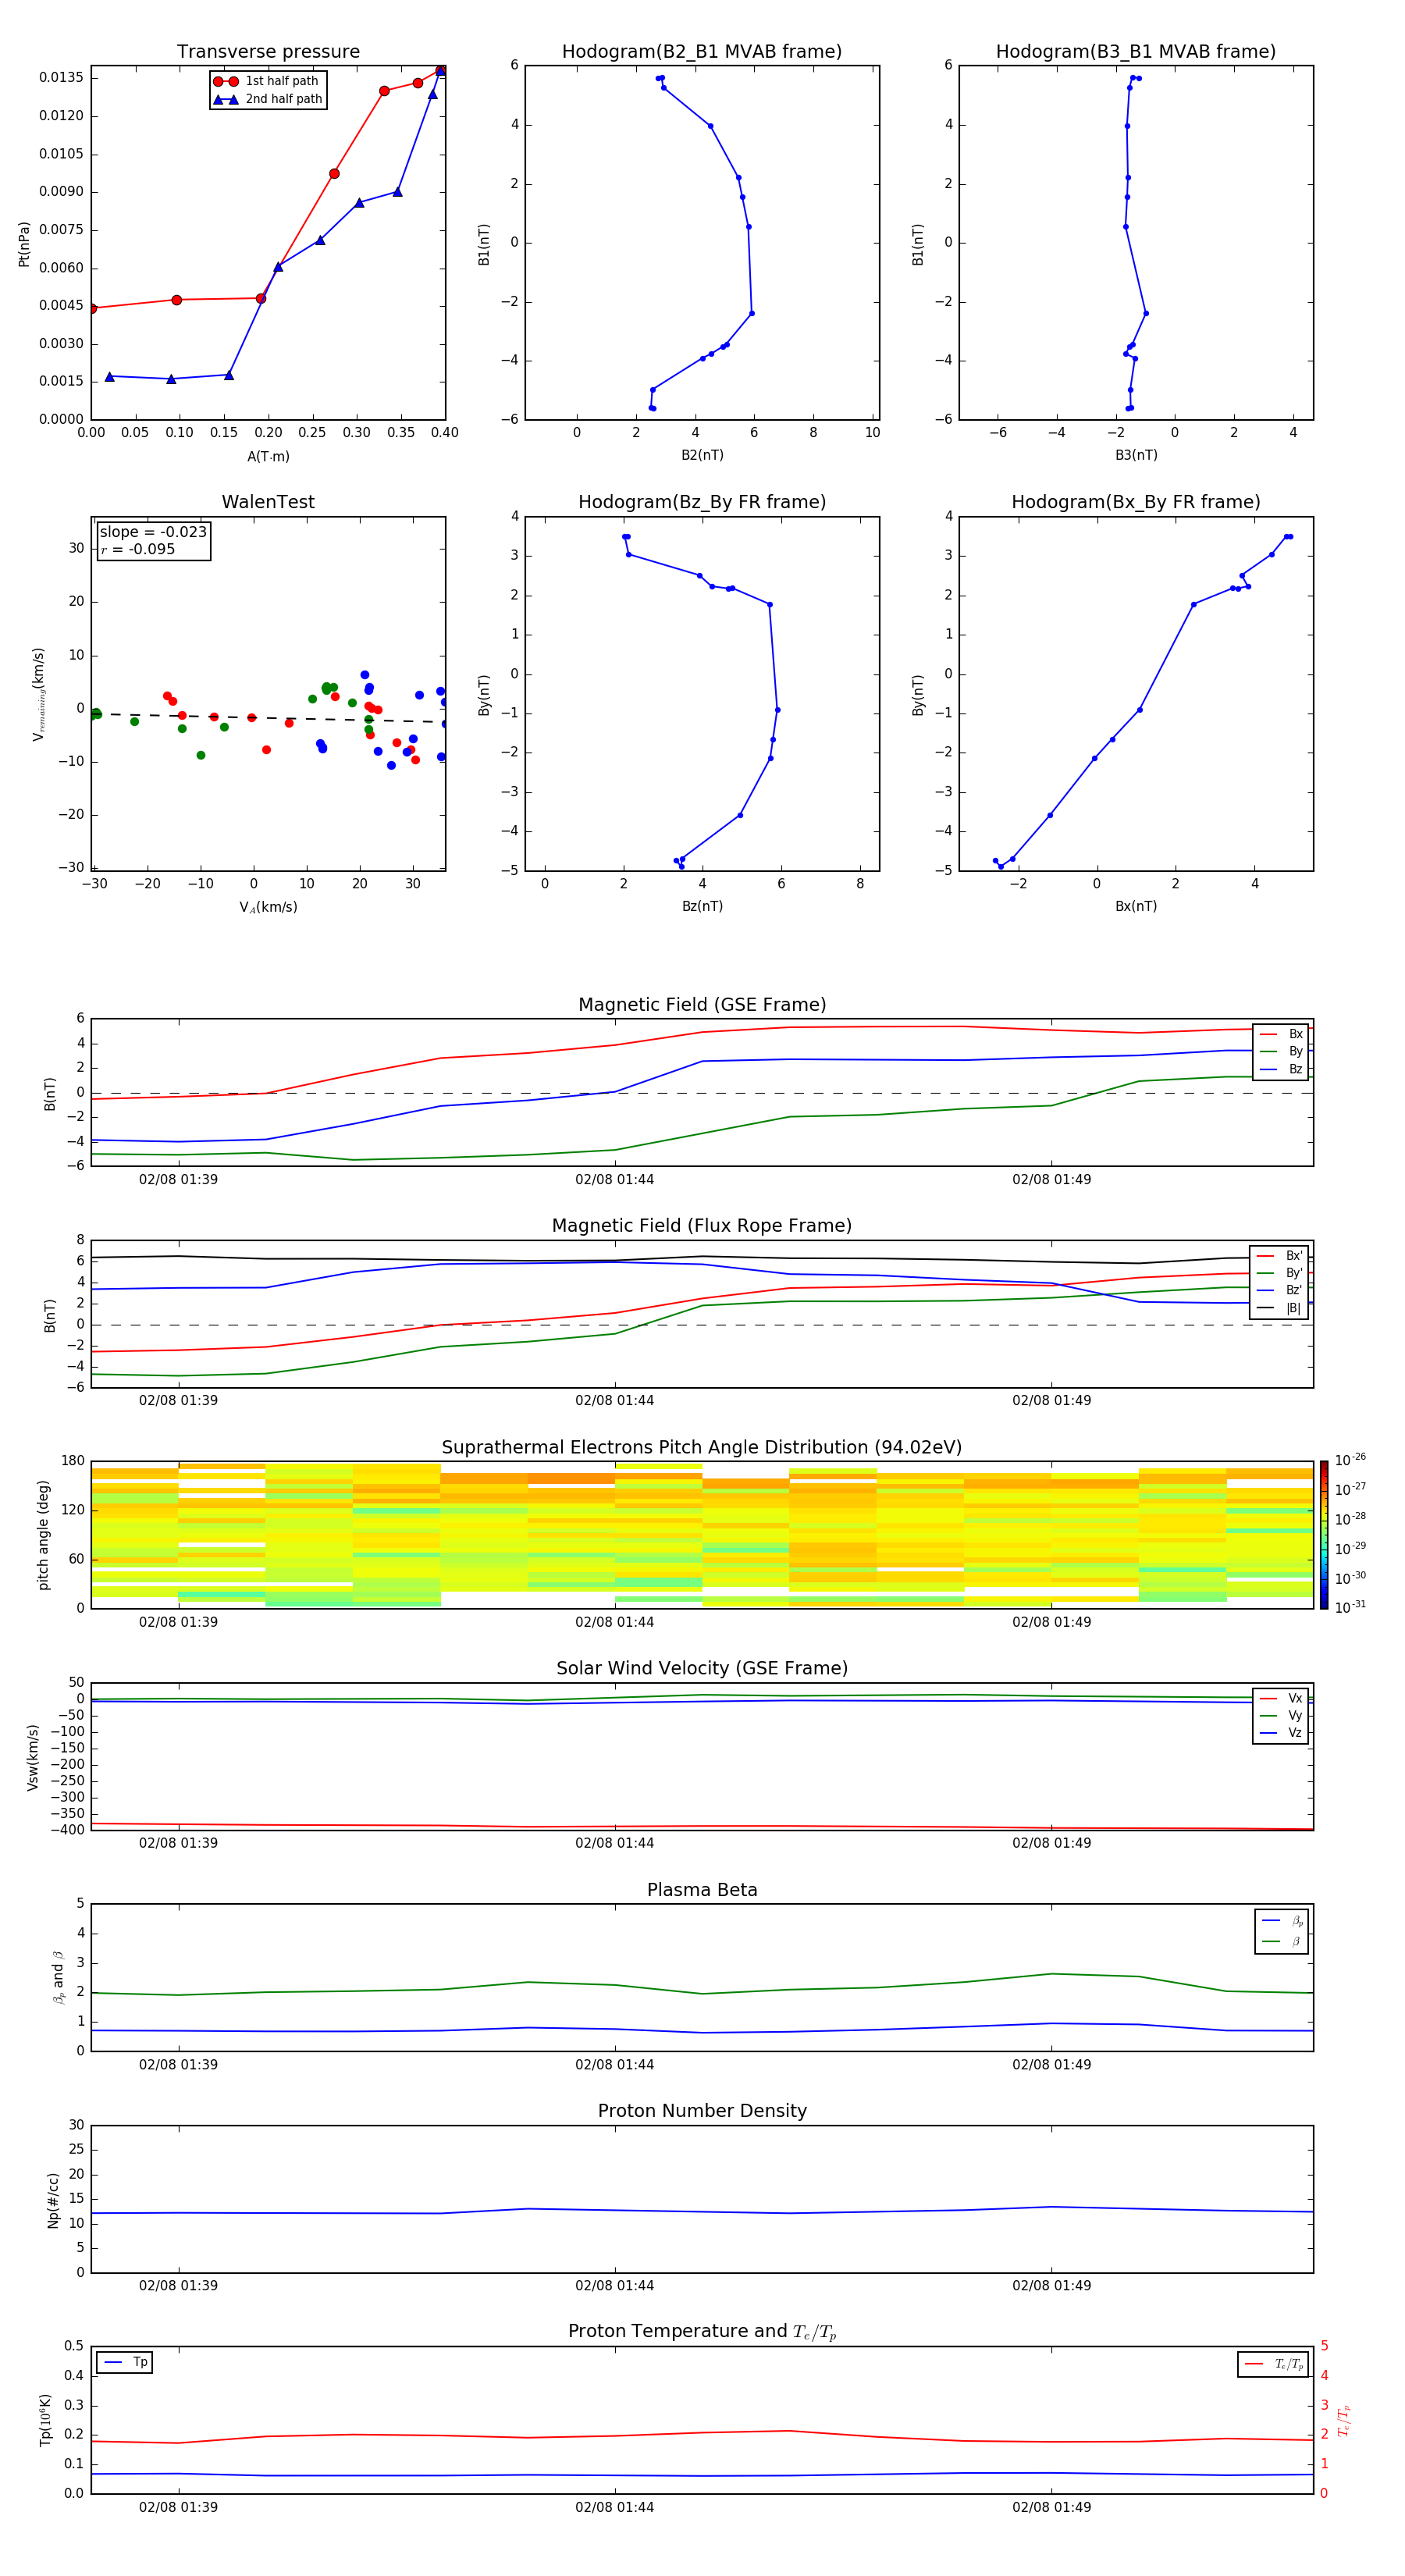Select the Bx' entry in Flux Rope legend

click(1280, 1256)
